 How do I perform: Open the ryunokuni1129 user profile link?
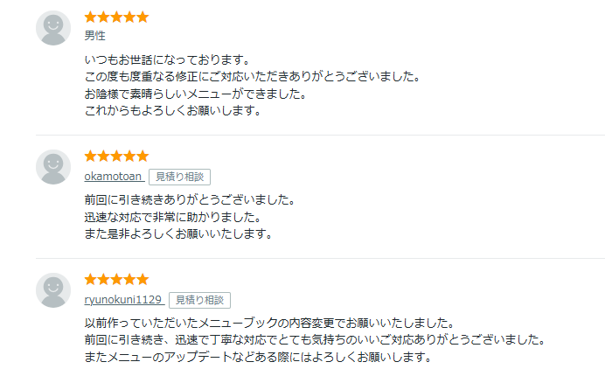[123, 300]
